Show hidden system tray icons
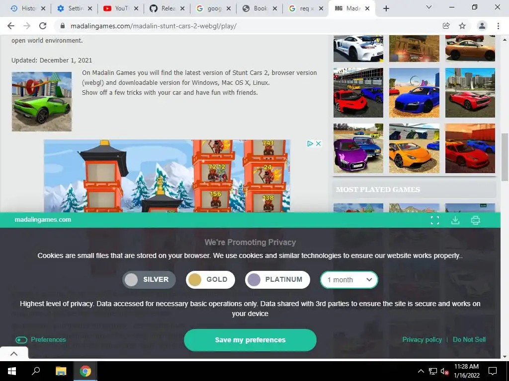 [421, 371]
